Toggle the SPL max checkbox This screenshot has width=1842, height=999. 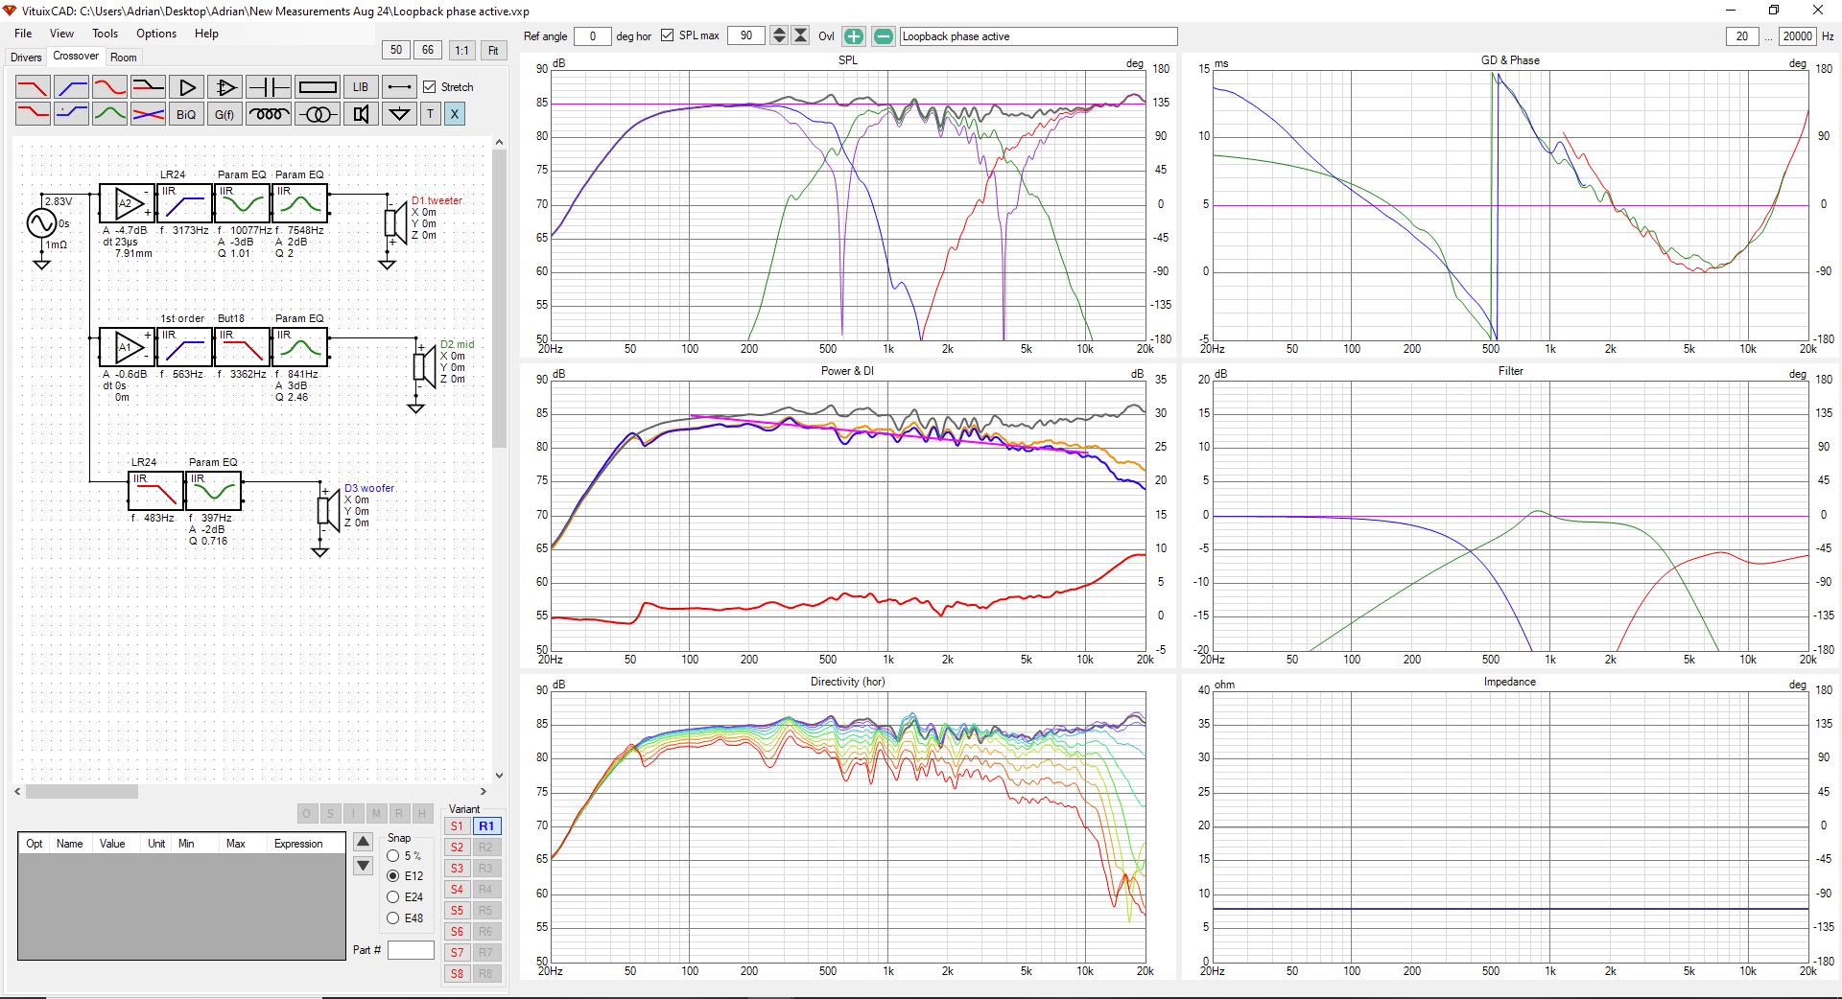click(x=668, y=36)
